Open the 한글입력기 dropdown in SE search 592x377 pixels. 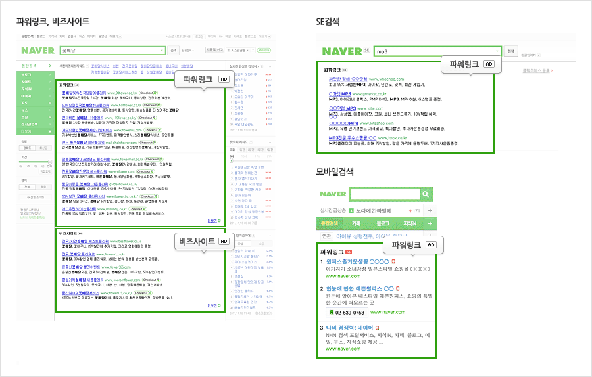tap(539, 55)
